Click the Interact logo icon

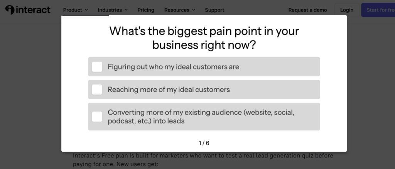(x=10, y=10)
